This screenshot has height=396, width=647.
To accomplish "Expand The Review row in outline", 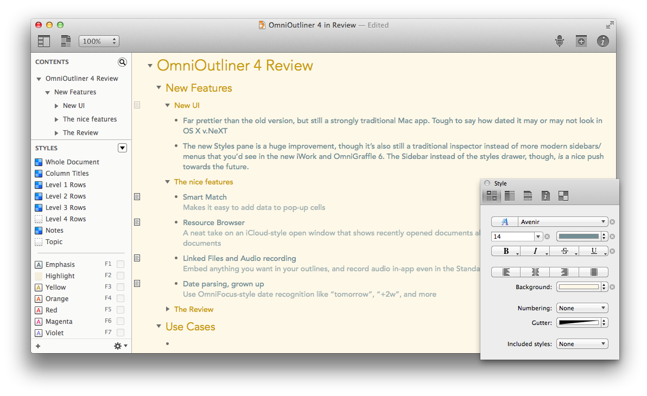I will tap(168, 309).
